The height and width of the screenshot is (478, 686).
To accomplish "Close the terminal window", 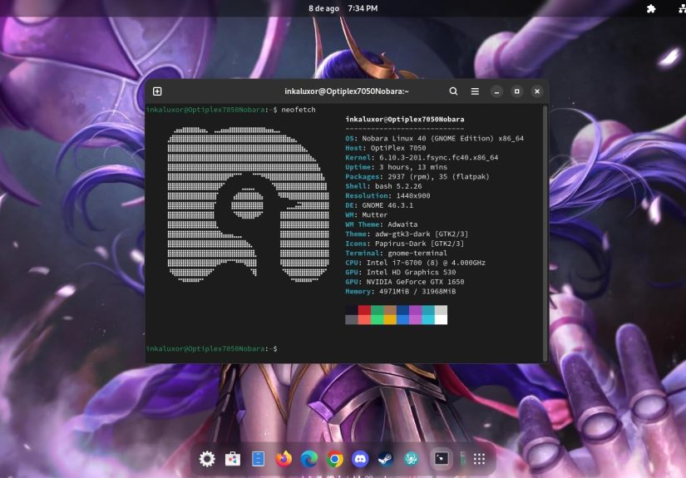I will (537, 91).
